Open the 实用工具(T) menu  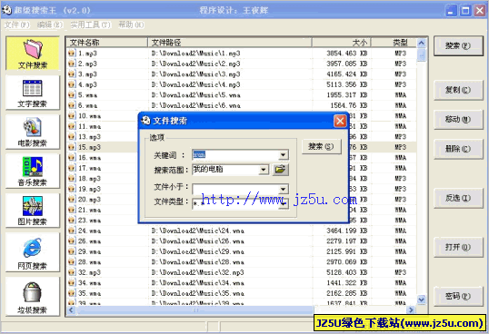(91, 25)
